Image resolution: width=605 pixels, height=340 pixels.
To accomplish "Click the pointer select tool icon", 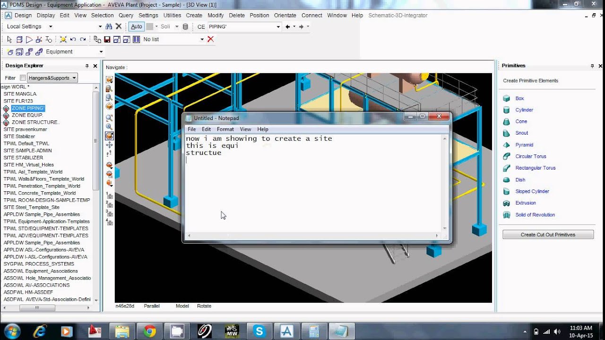I will pyautogui.click(x=9, y=39).
